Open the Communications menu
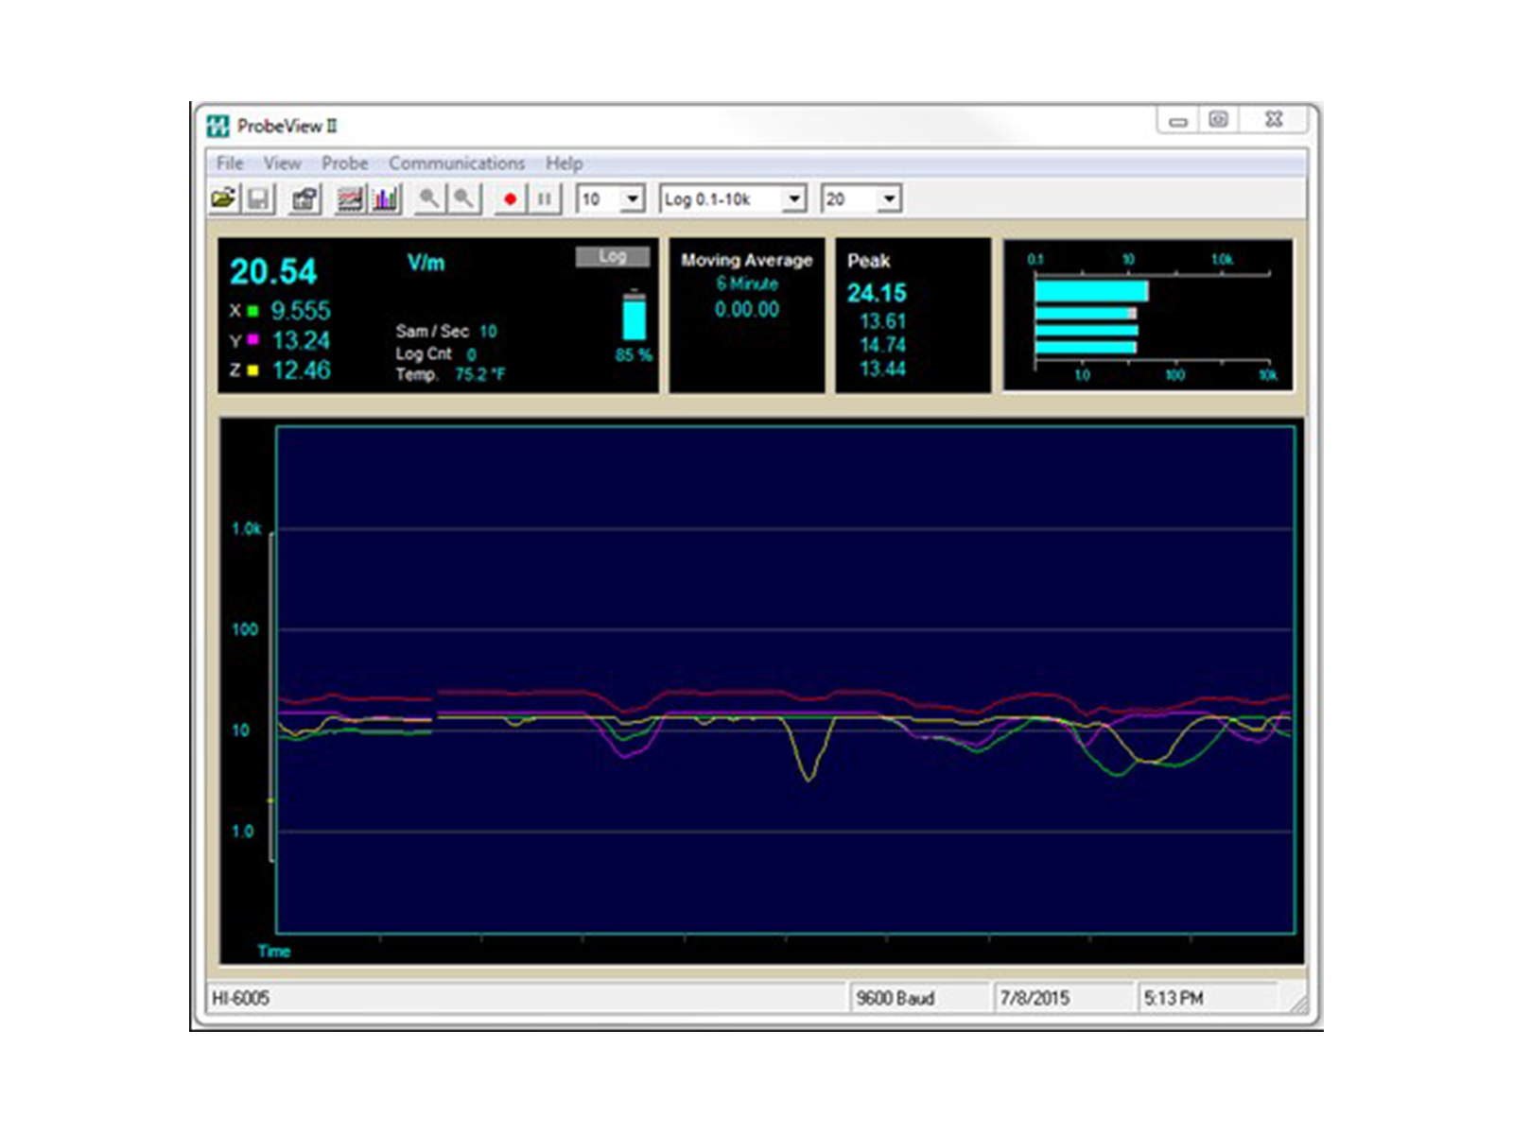The width and height of the screenshot is (1513, 1134). [x=456, y=163]
